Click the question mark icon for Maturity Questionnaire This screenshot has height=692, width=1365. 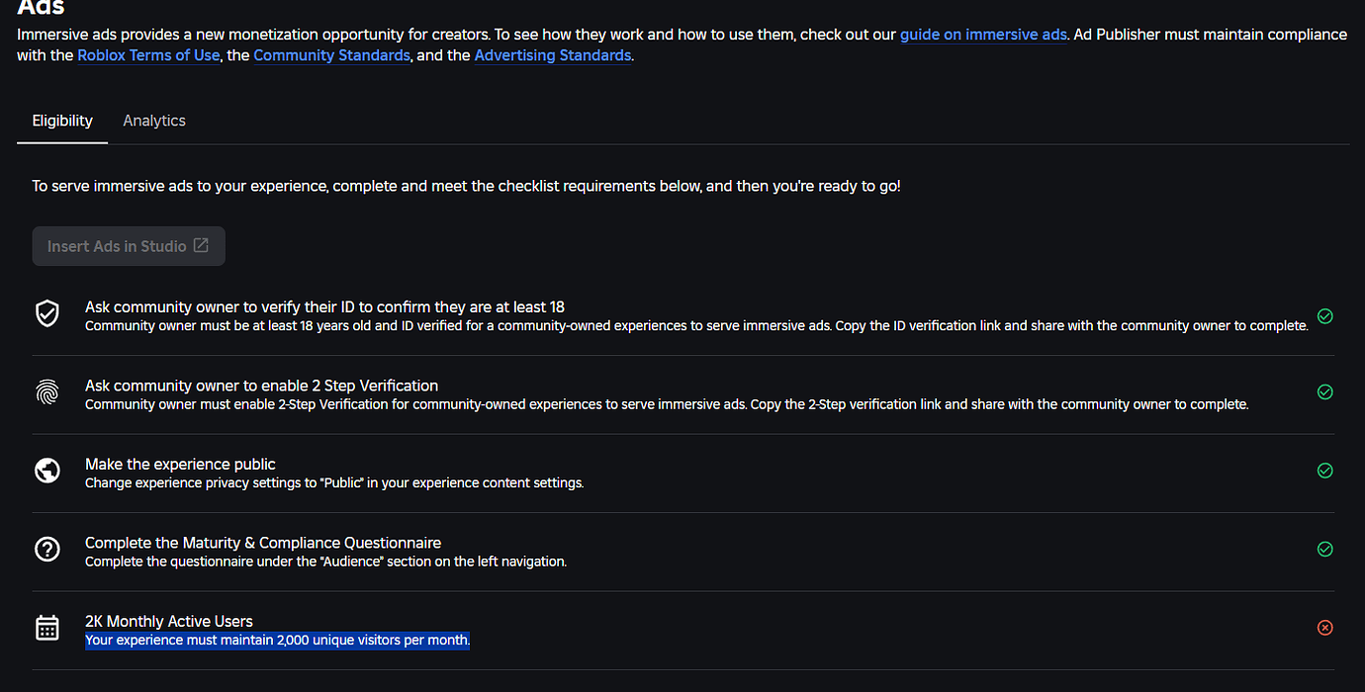(x=47, y=550)
